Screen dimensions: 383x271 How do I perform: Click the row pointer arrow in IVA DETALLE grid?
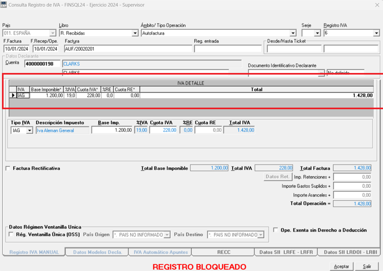(x=13, y=95)
